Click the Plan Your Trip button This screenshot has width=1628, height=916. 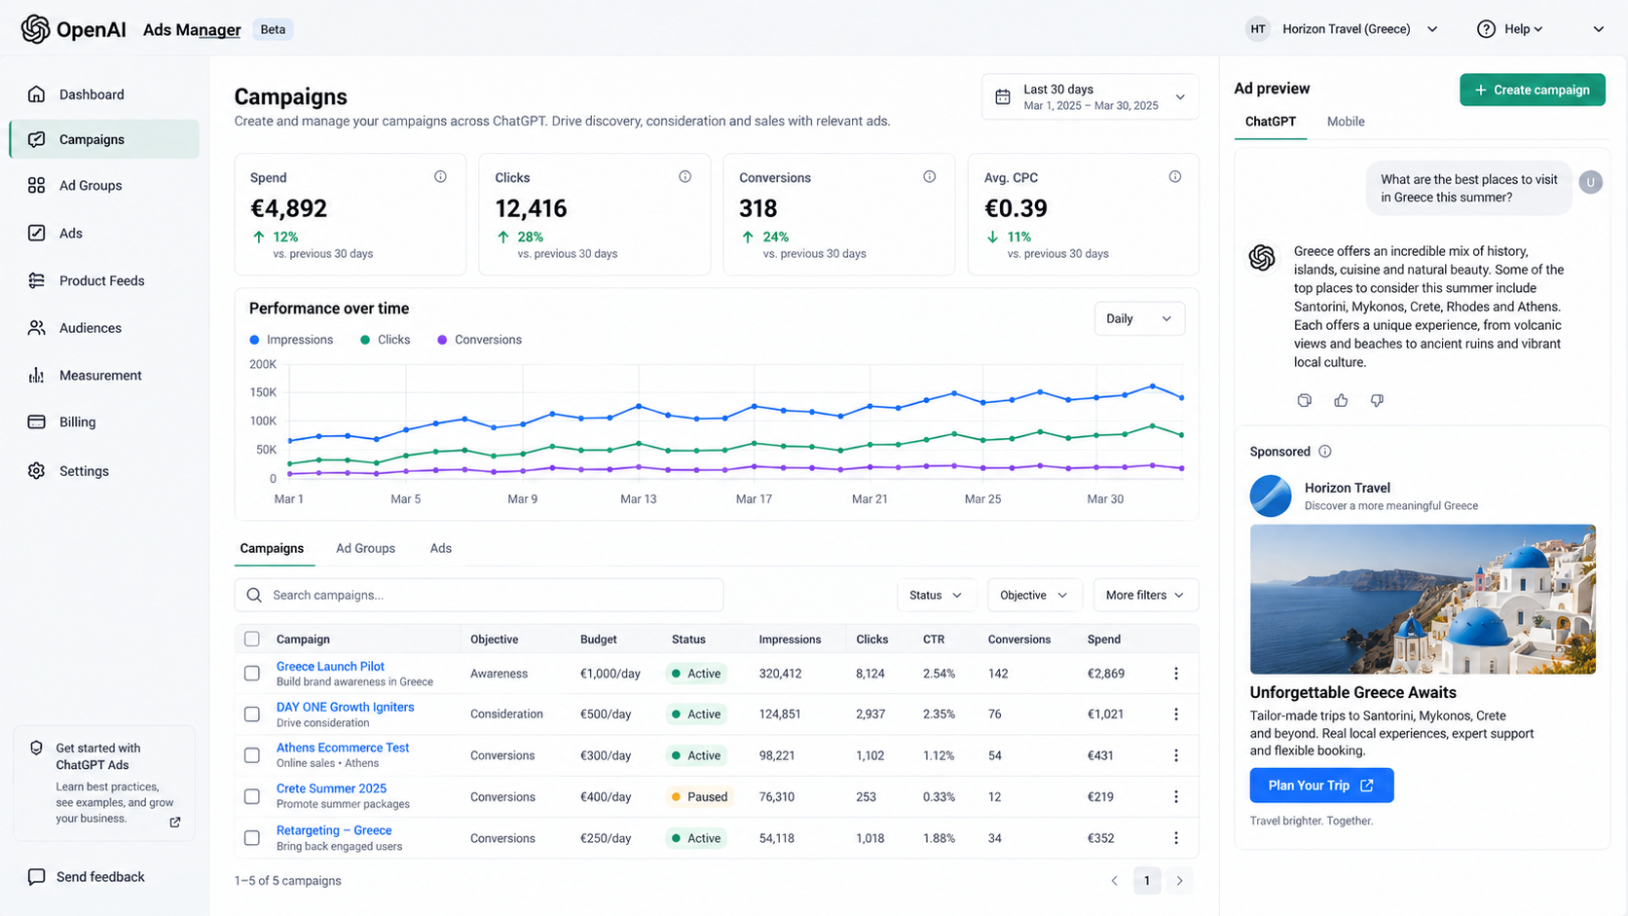[x=1321, y=786]
